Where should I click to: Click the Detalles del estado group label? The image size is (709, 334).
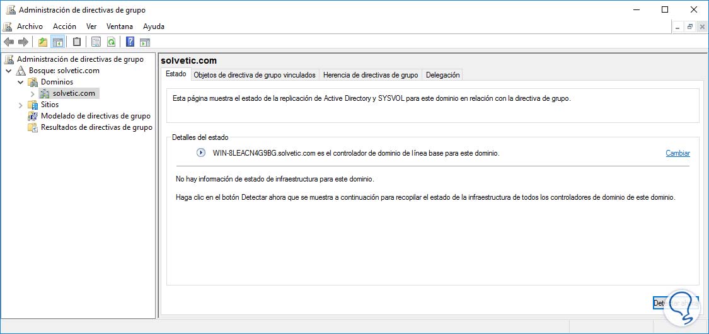200,137
